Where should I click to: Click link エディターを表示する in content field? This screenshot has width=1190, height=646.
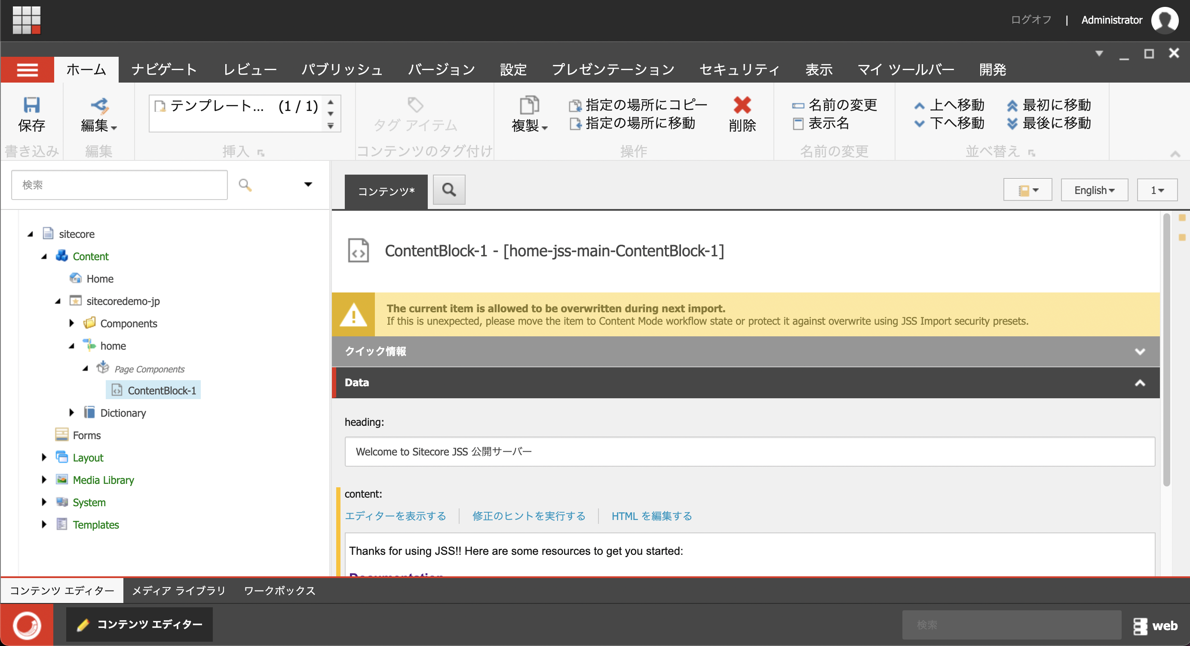pos(396,516)
